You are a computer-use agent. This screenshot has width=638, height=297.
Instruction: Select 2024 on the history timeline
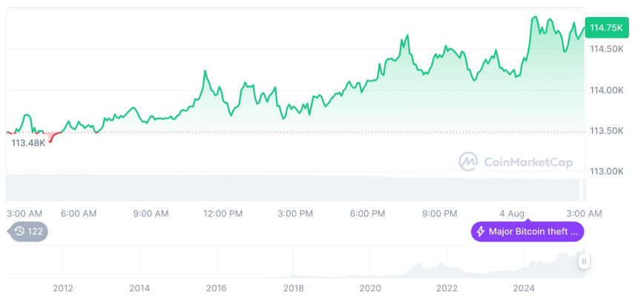tap(524, 287)
